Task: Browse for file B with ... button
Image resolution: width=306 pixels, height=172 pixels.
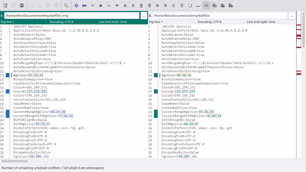Action: (x=292, y=16)
